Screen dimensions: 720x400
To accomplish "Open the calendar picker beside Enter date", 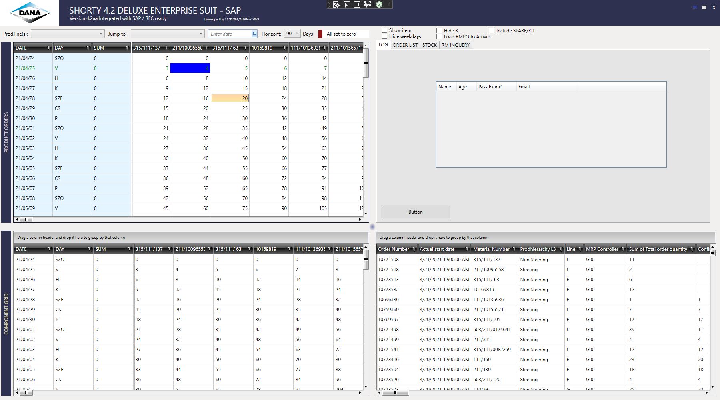I will (254, 34).
